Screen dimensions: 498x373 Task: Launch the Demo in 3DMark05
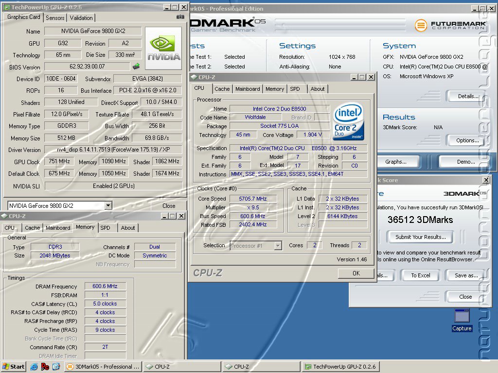click(x=465, y=162)
